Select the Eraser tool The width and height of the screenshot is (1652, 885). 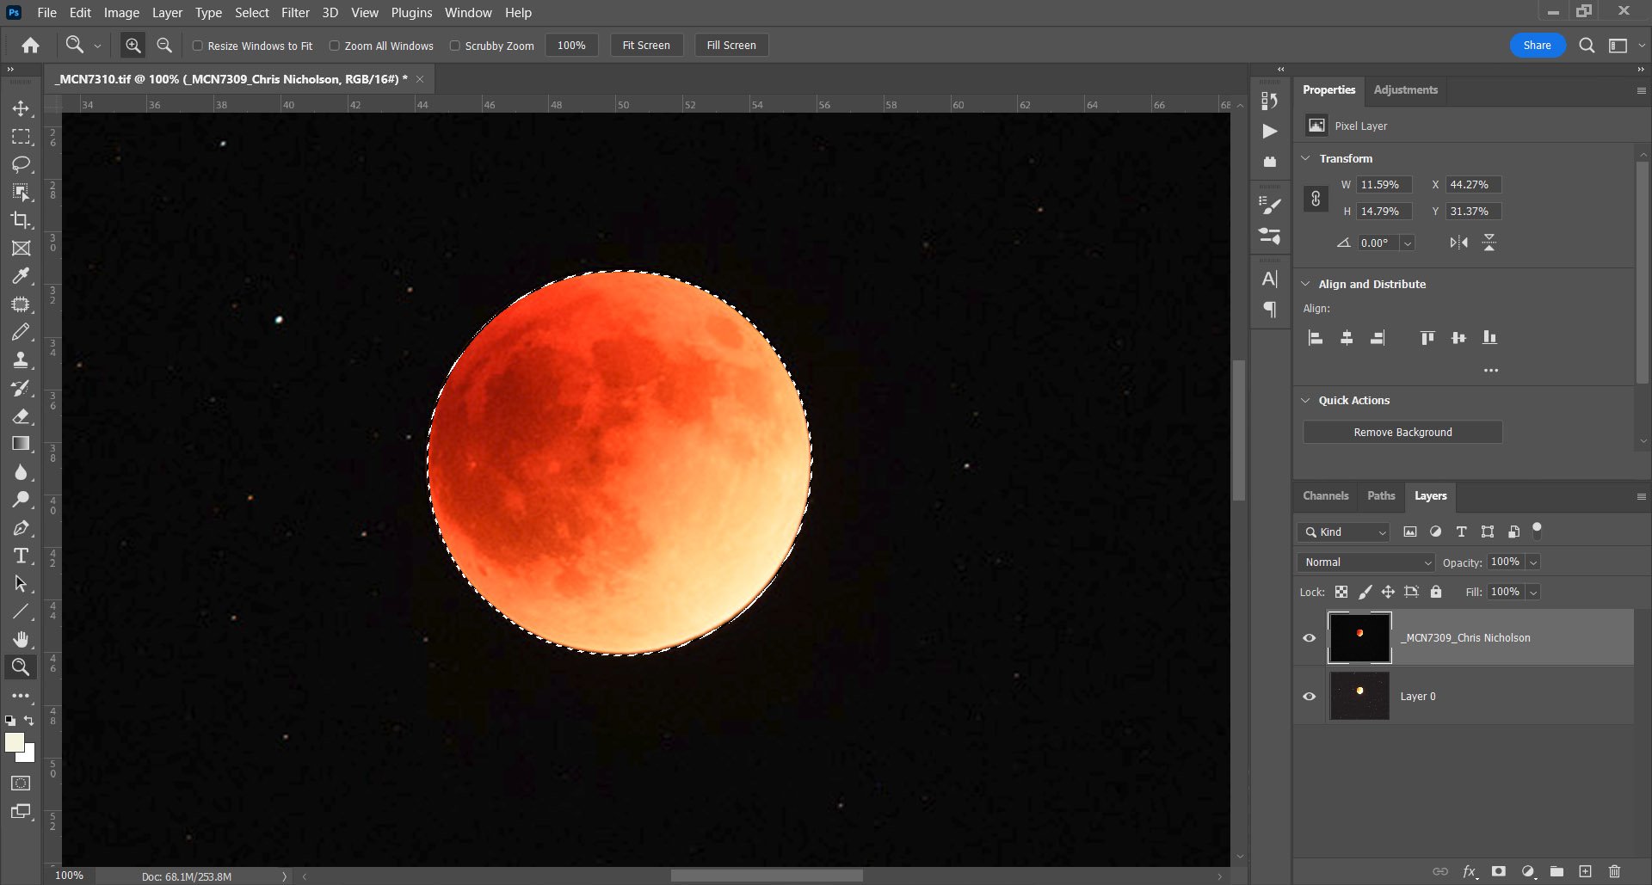coord(21,416)
